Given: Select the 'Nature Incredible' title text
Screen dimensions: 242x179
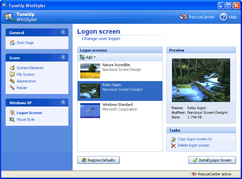Looking at the screenshot, I should tap(116, 65).
